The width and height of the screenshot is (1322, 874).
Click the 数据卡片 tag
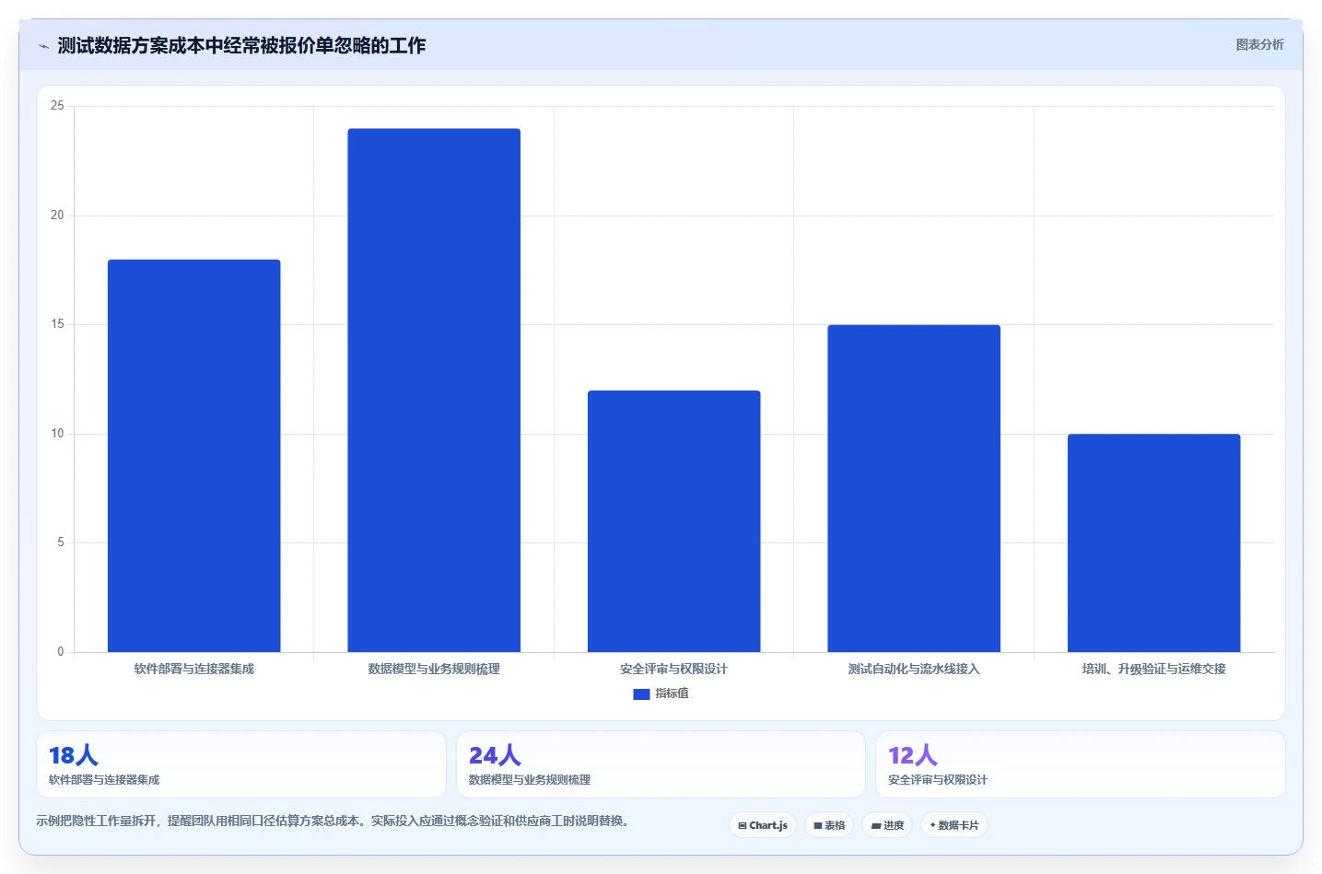[954, 825]
